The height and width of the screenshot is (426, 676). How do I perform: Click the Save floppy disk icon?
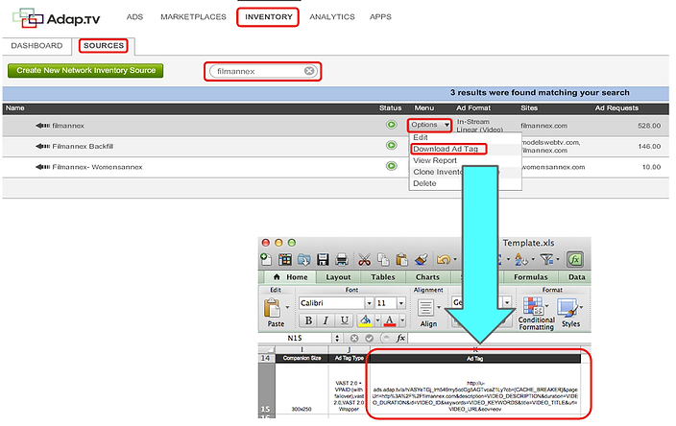click(x=323, y=259)
